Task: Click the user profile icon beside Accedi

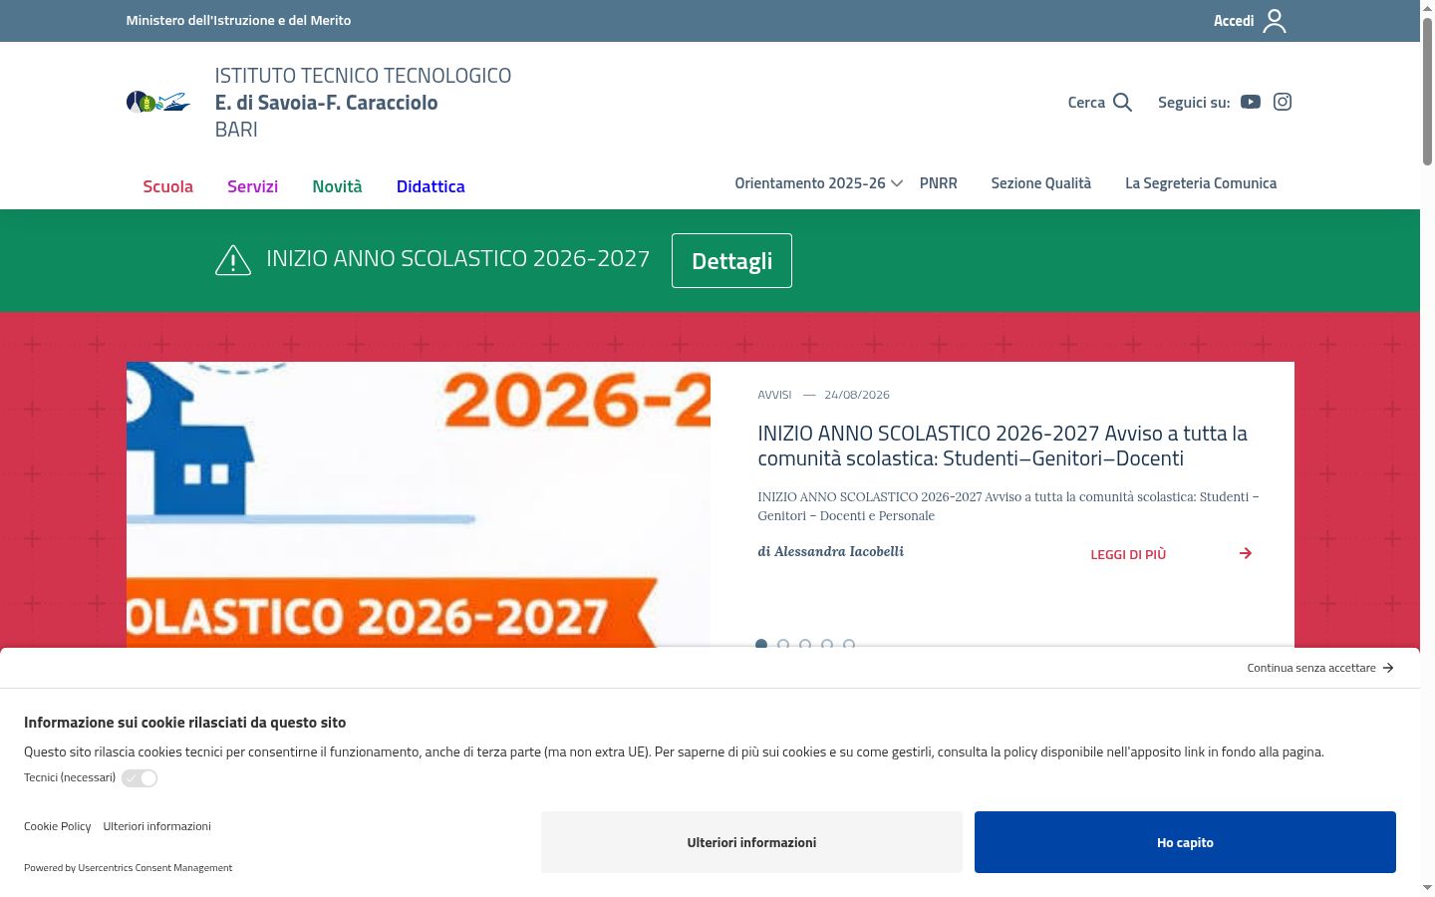Action: point(1275,21)
